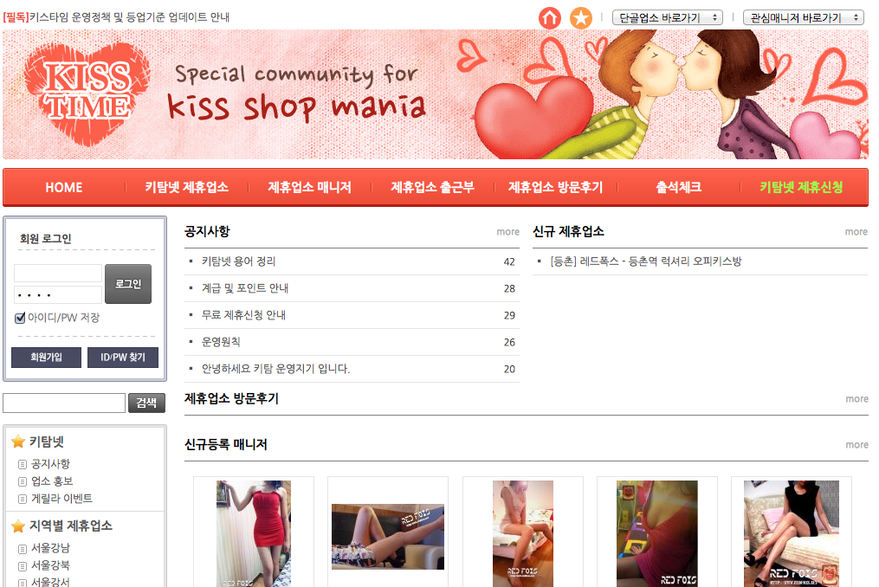Open the 단골업소 바로가기 dropdown
Screen dimensions: 879x587
pos(667,17)
